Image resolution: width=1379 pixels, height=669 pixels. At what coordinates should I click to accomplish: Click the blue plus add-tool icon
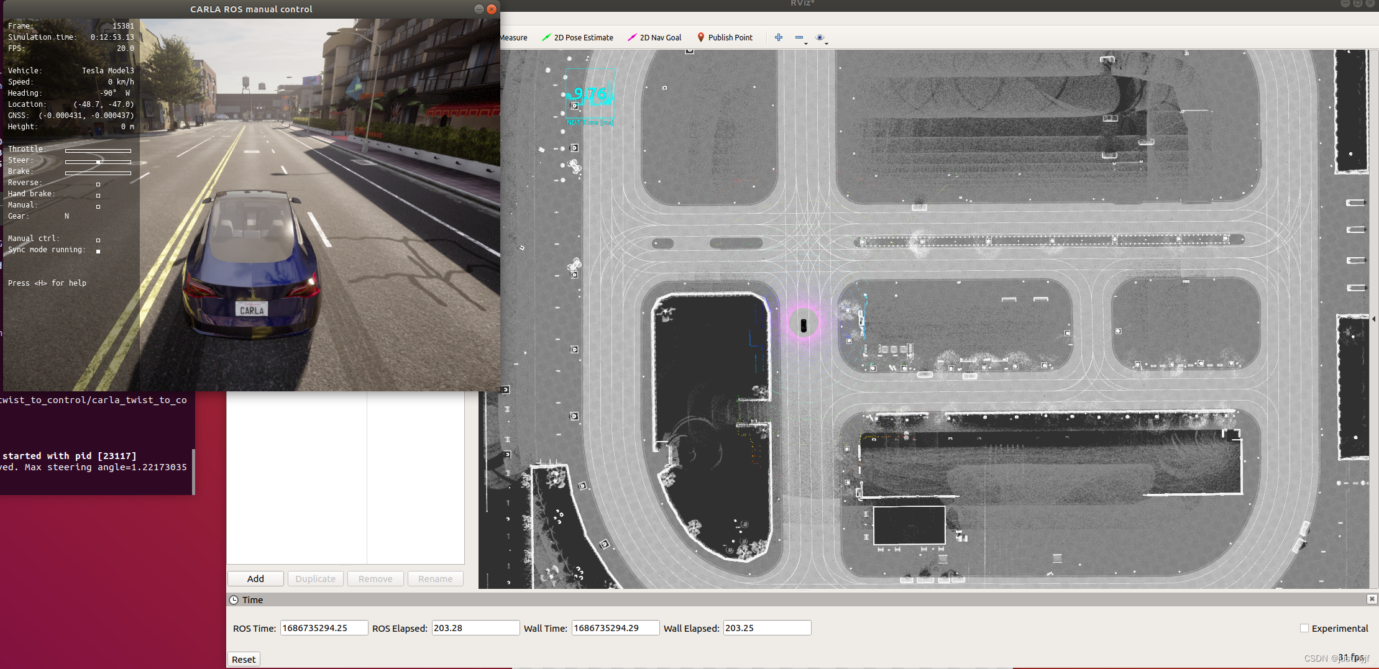[x=779, y=37]
